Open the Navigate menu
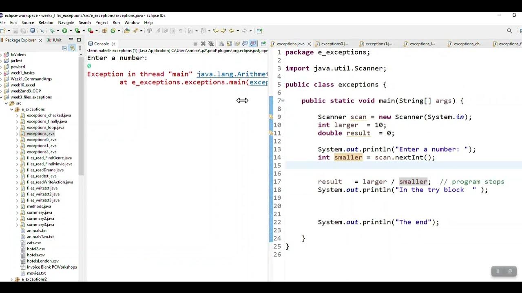This screenshot has height=293, width=522. pyautogui.click(x=66, y=23)
